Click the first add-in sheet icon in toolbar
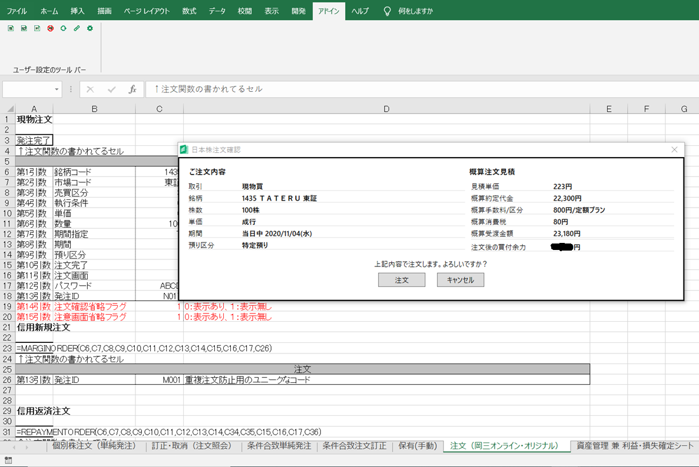Image resolution: width=699 pixels, height=467 pixels. [x=11, y=28]
